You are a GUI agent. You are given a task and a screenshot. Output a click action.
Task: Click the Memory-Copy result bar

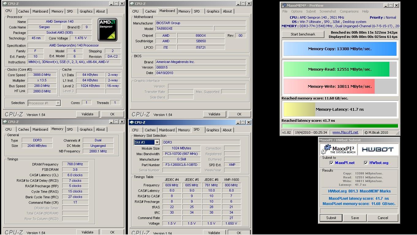pos(340,49)
